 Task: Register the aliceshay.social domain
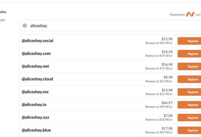[189, 41]
